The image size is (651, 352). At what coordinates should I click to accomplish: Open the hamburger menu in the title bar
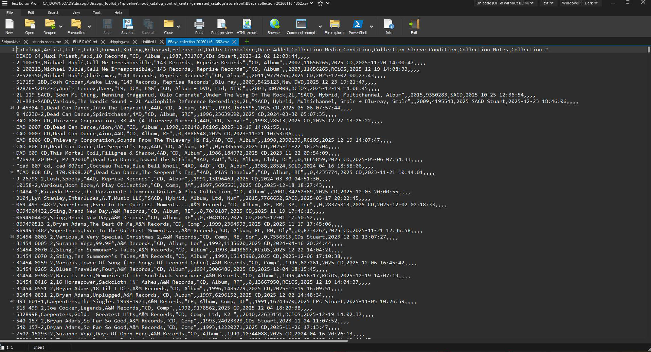5,3
